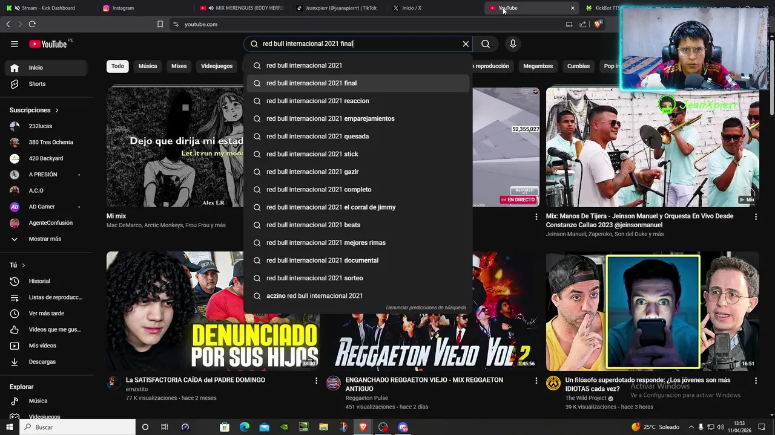Clear the search box with the X
This screenshot has width=775, height=435.
point(466,43)
